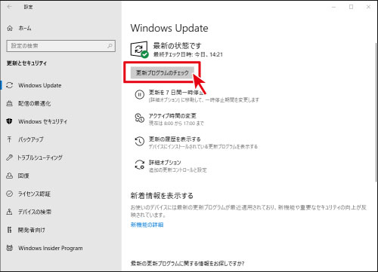This screenshot has width=378, height=272.
Task: Click the Windows Update page title
Action: tap(169, 28)
